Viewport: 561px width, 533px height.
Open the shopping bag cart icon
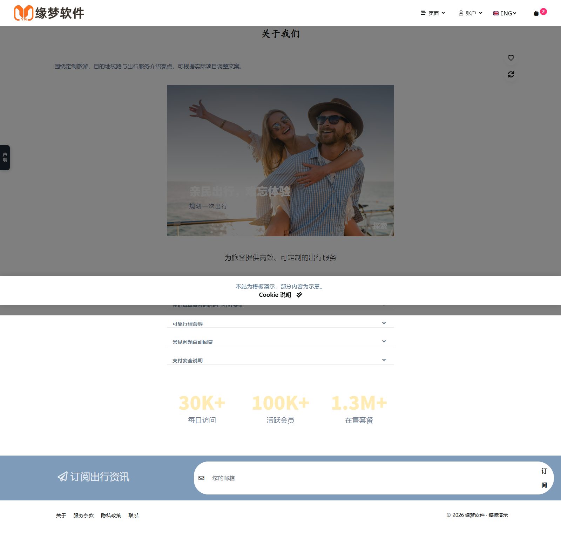(536, 13)
